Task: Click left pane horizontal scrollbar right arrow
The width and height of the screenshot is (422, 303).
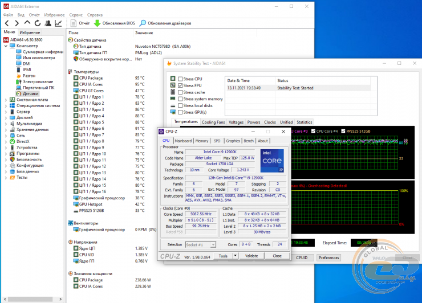Action: (x=60, y=299)
